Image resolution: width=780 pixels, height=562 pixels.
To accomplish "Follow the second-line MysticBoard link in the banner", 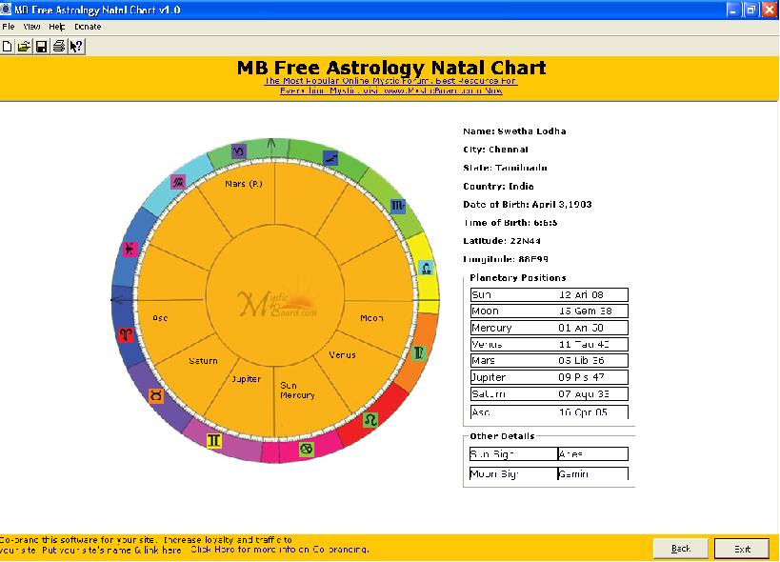I will 391,90.
